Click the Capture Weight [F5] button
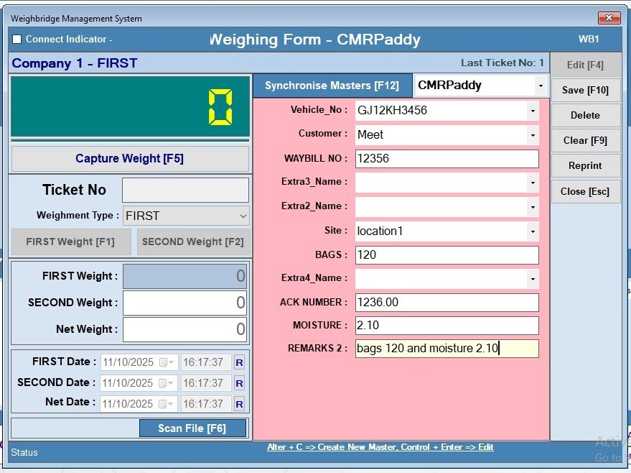Screen dimensions: 631x473 click(130, 159)
